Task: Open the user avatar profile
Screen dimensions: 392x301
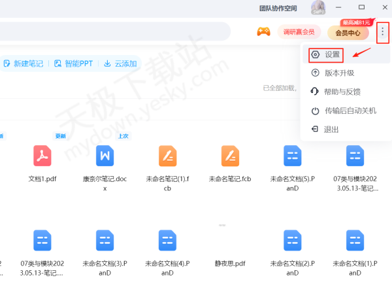Action: 318,8
